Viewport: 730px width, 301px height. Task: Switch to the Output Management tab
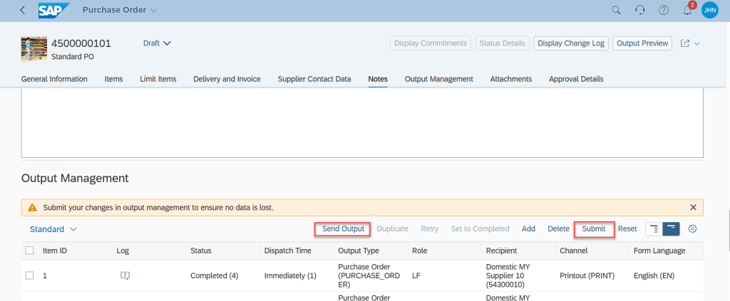(x=438, y=79)
